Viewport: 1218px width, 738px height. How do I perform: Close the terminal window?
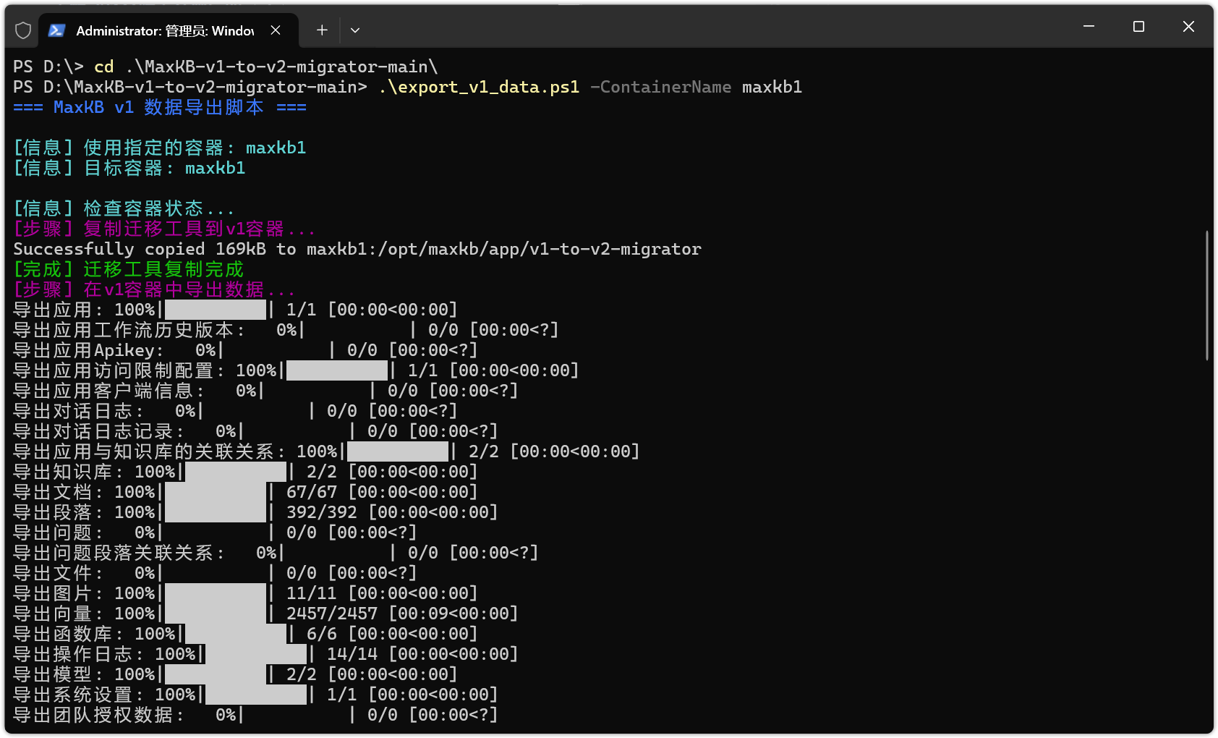pos(1188,27)
